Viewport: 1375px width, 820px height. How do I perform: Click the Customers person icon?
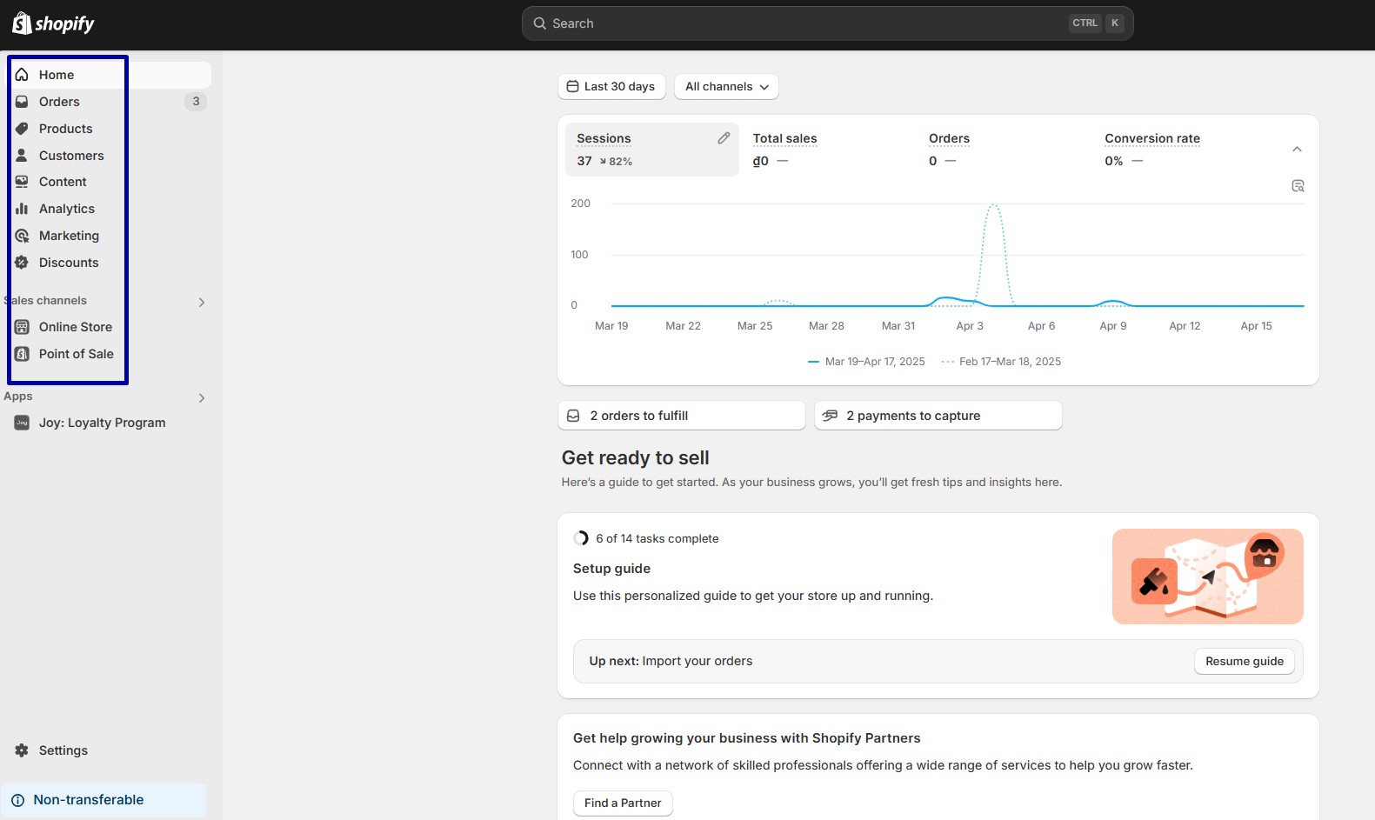pyautogui.click(x=22, y=156)
